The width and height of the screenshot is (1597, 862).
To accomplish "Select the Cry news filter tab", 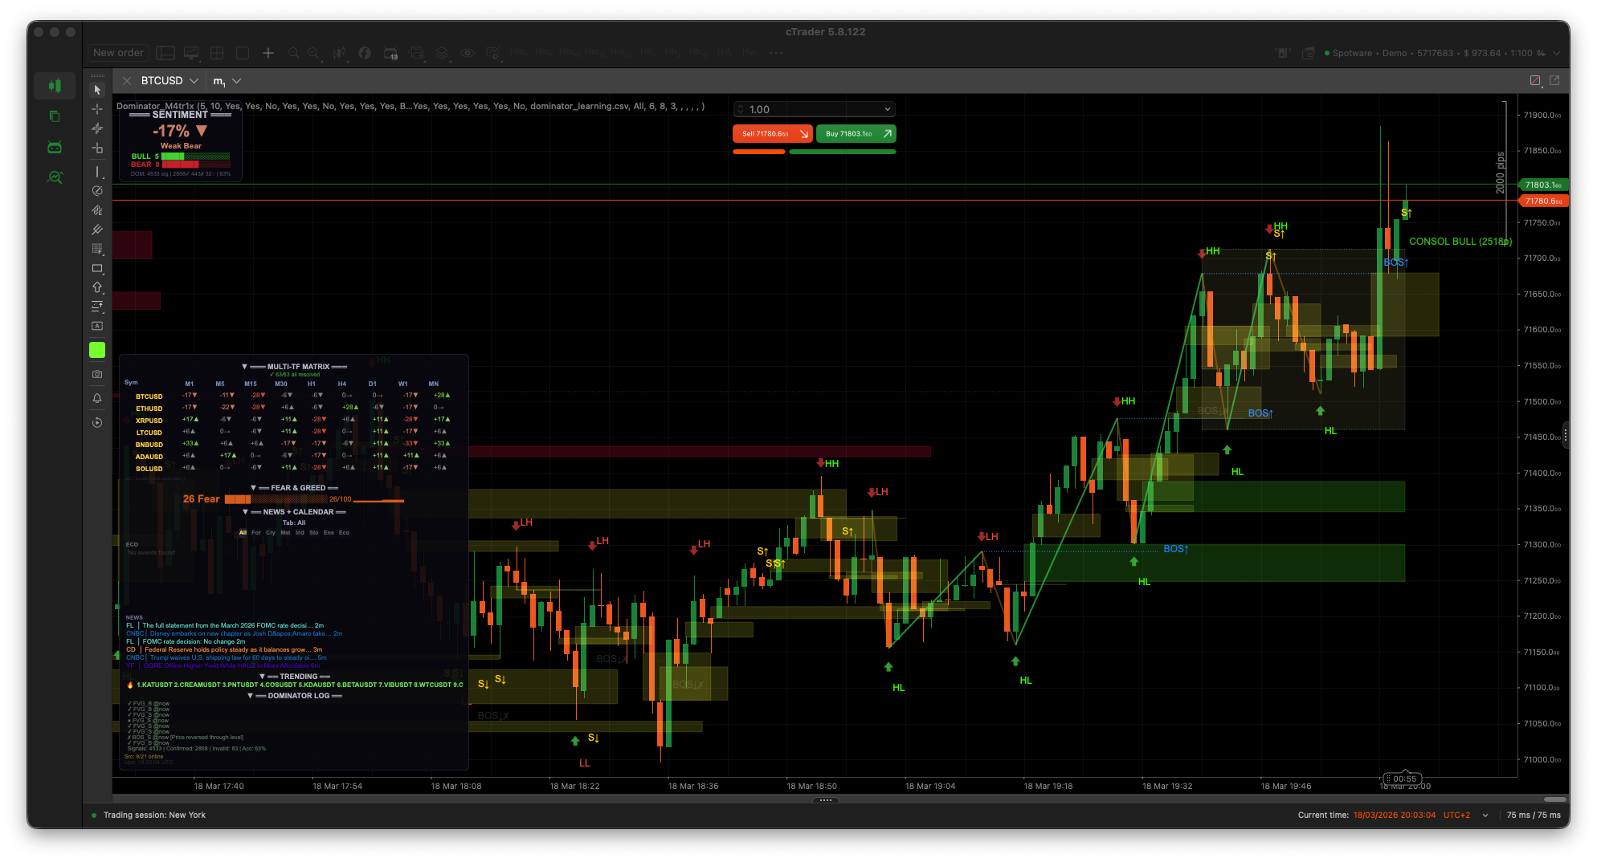I will point(271,533).
